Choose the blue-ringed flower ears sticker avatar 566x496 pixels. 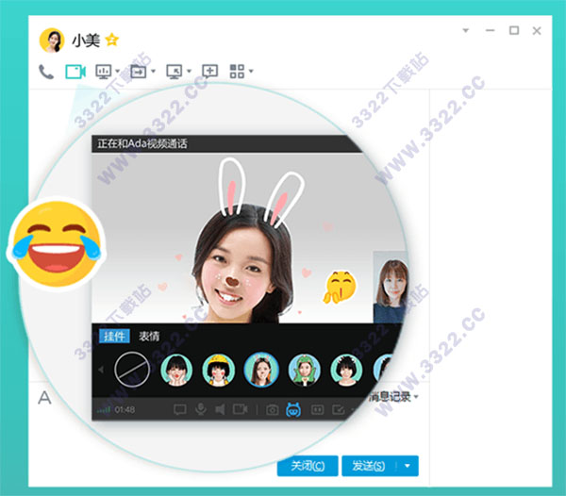261,370
